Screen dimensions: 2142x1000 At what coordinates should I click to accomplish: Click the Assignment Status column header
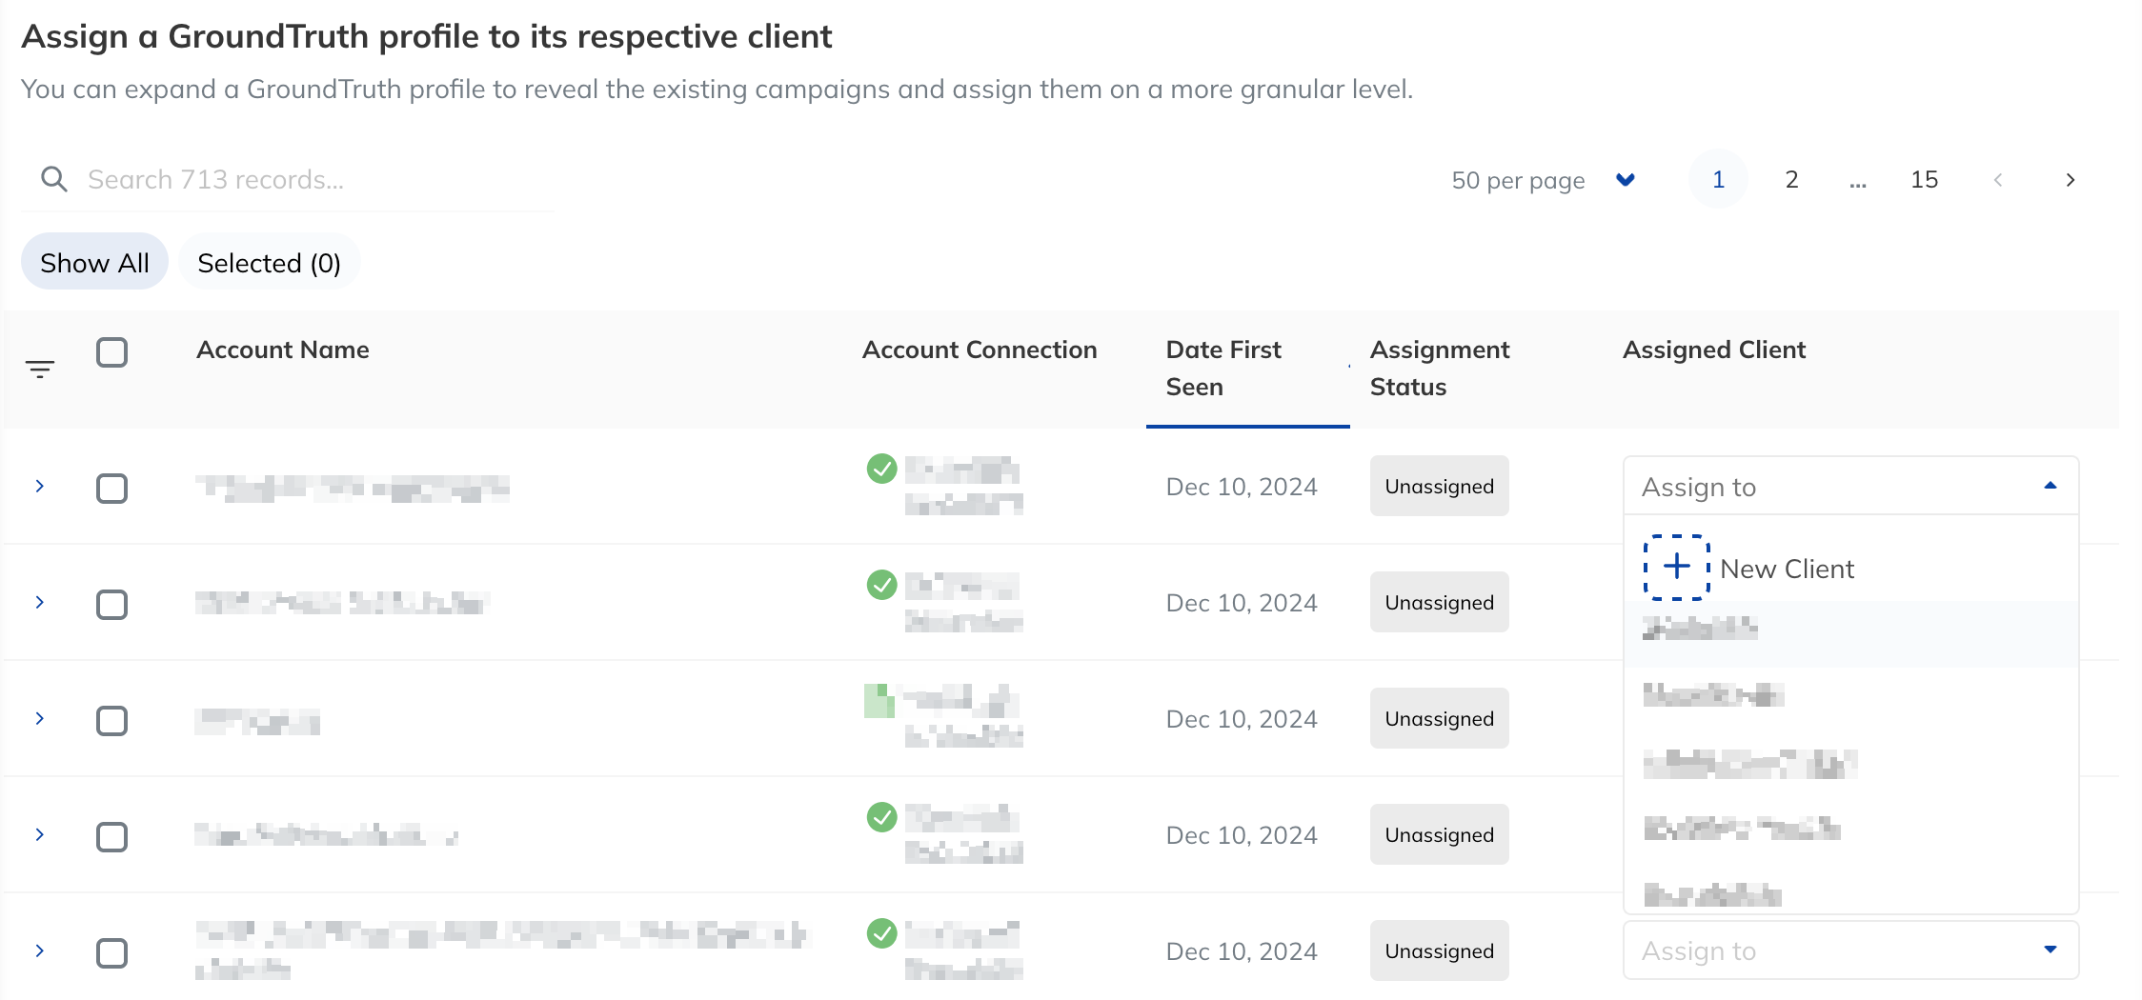[x=1440, y=369]
